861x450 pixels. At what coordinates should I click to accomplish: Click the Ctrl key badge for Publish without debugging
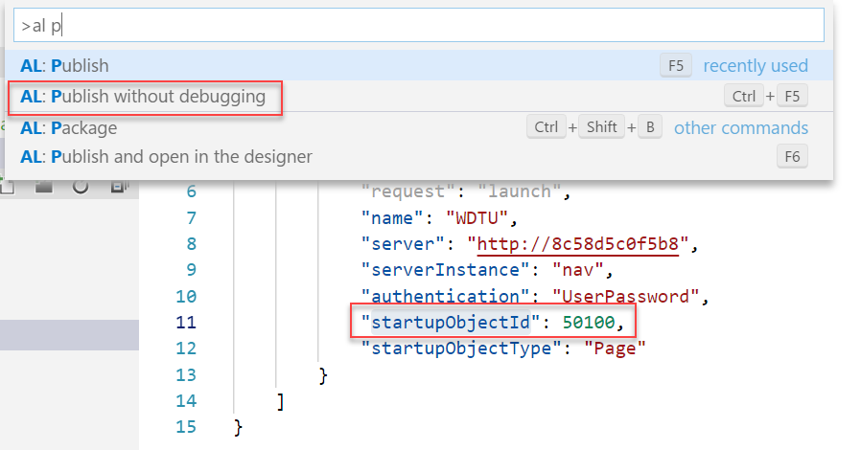coord(743,97)
